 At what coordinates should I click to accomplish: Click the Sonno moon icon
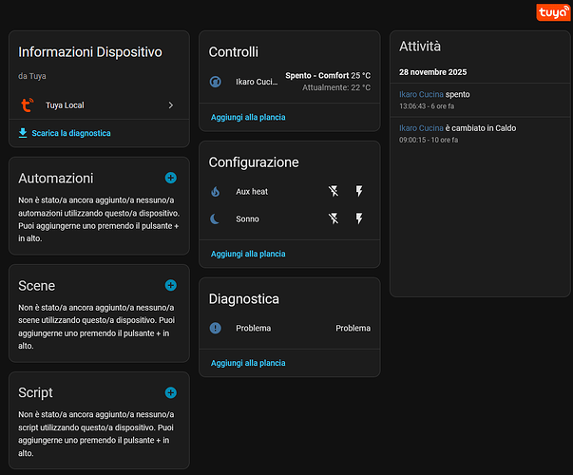pyautogui.click(x=216, y=218)
